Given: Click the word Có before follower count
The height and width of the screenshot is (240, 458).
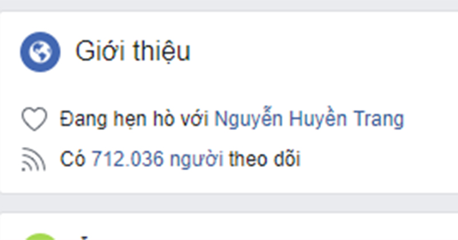Looking at the screenshot, I should [x=73, y=159].
